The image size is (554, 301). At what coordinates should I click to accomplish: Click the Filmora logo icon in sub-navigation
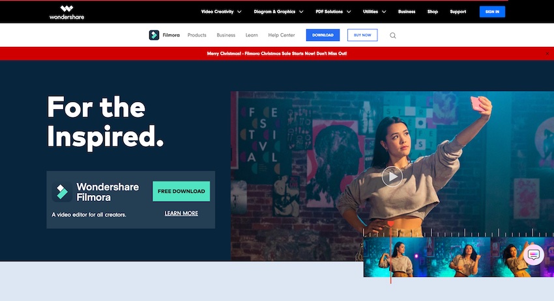coord(154,35)
